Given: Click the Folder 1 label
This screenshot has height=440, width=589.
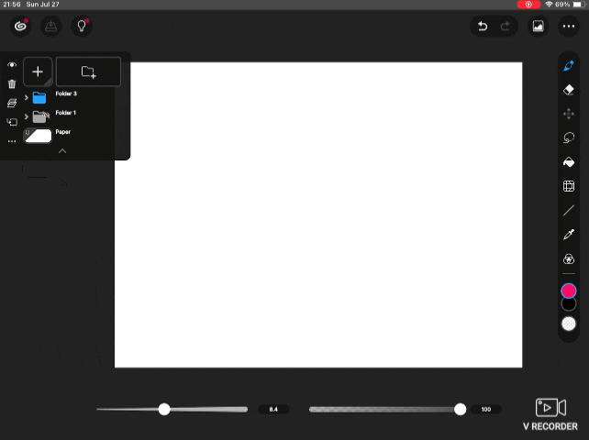Looking at the screenshot, I should pos(66,113).
